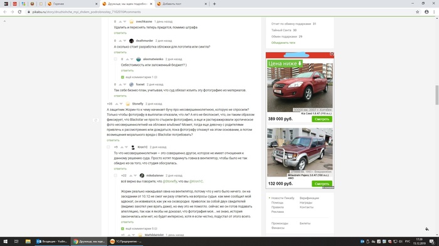Open 'Новости Пикабу' footer link

pos(283,198)
